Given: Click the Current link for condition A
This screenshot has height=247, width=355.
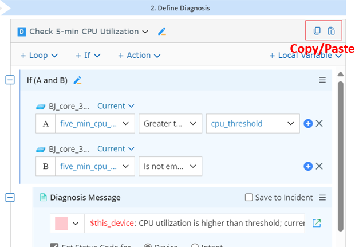Looking at the screenshot, I should click(x=116, y=106).
